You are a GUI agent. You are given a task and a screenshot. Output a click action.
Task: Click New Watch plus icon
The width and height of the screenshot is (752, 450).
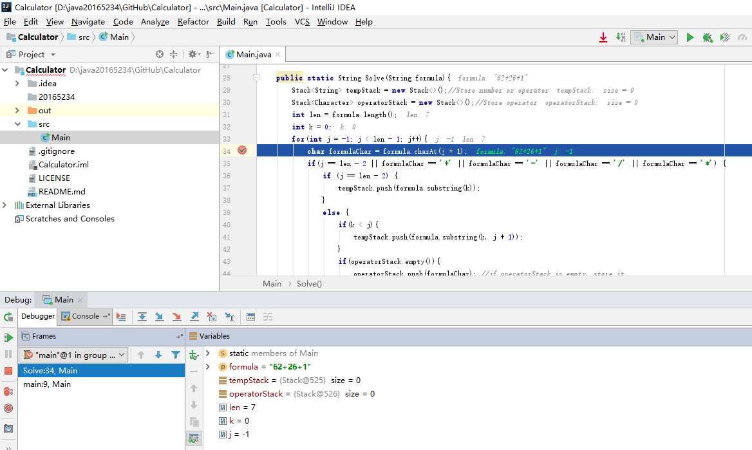(x=194, y=355)
